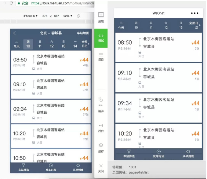This screenshot has width=207, height=179.
Task: Select 今天 date tab in left browser page
Action: tap(16, 44)
